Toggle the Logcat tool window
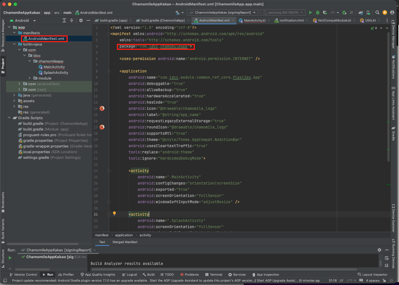The height and width of the screenshot is (285, 399). point(130,275)
